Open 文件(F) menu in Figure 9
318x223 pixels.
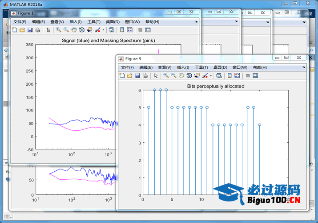click(127, 67)
